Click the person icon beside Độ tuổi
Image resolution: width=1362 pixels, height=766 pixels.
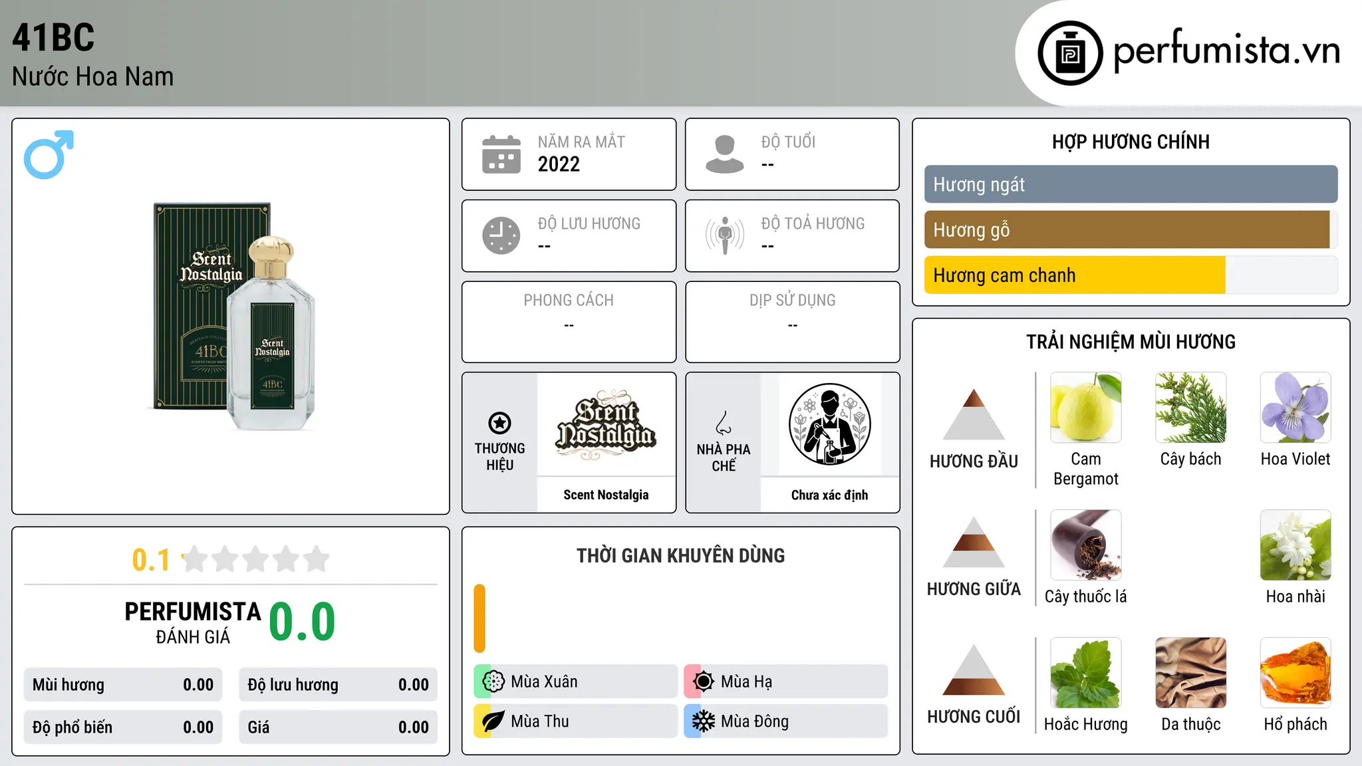click(725, 154)
